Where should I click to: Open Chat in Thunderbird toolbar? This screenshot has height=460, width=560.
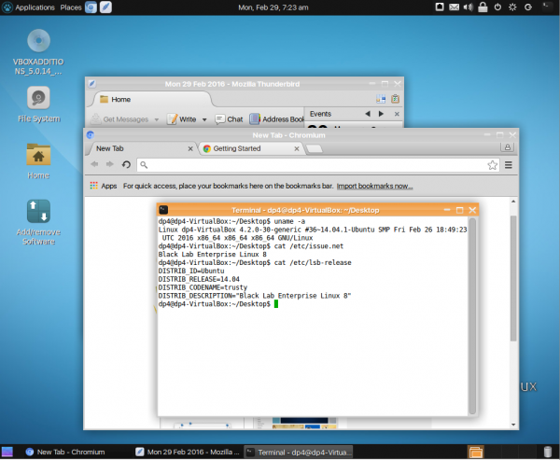tap(229, 119)
